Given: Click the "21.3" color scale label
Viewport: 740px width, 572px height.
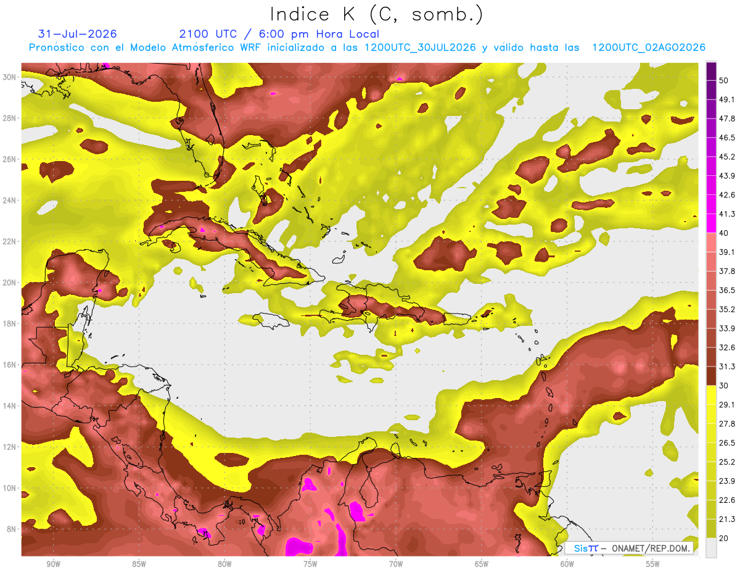Looking at the screenshot, I should 727,519.
